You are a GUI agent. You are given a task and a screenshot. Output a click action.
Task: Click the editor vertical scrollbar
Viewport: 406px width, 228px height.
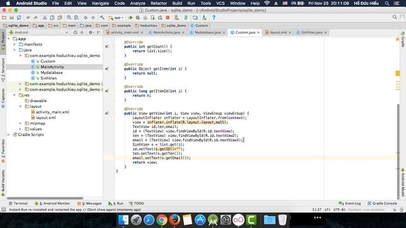point(398,151)
